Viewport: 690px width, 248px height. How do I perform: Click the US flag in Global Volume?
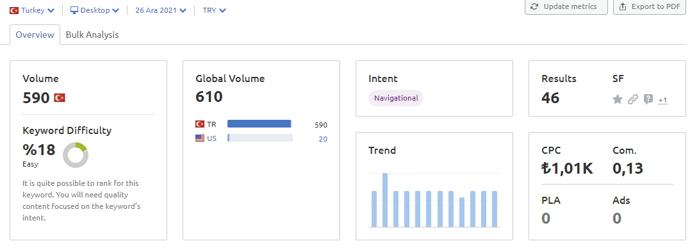200,138
